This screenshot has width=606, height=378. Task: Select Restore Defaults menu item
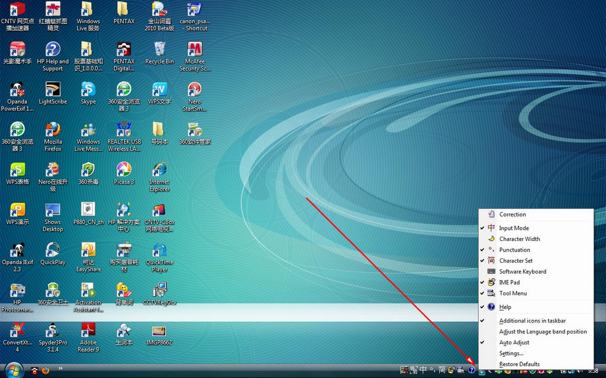pos(536,364)
